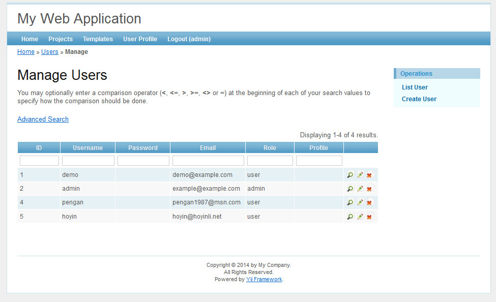Select Logout (admin) in the top menu
Image resolution: width=496 pixels, height=302 pixels.
(x=189, y=39)
